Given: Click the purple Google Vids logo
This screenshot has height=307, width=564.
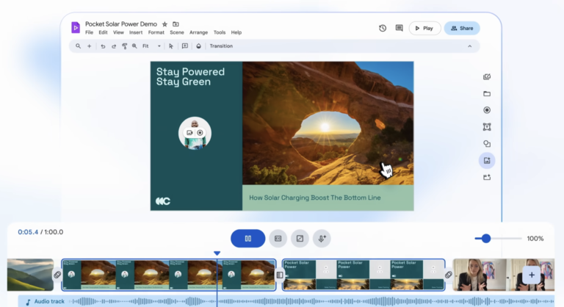Looking at the screenshot, I should click(x=76, y=27).
